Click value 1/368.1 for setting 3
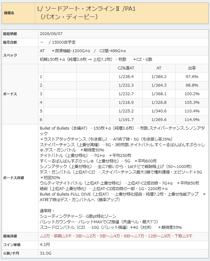 [159, 94]
